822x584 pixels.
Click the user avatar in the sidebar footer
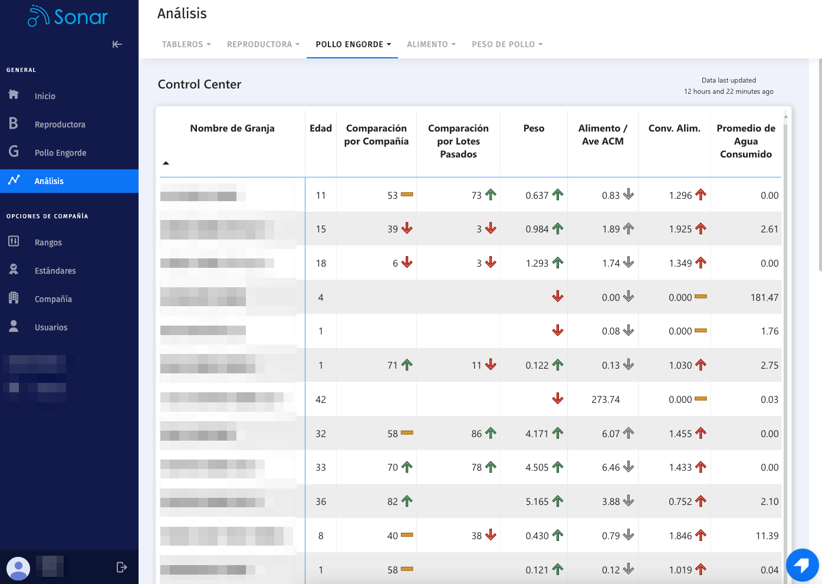(x=18, y=568)
